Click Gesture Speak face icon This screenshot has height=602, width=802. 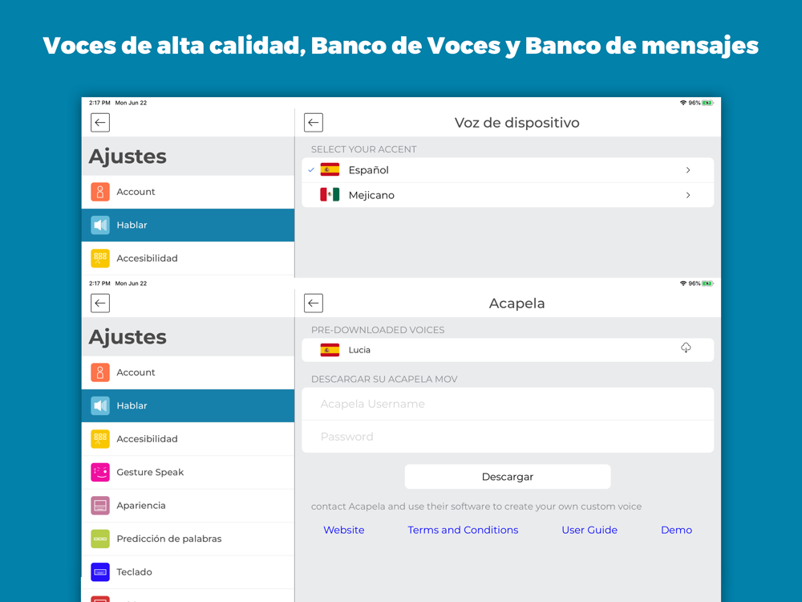[x=100, y=473]
